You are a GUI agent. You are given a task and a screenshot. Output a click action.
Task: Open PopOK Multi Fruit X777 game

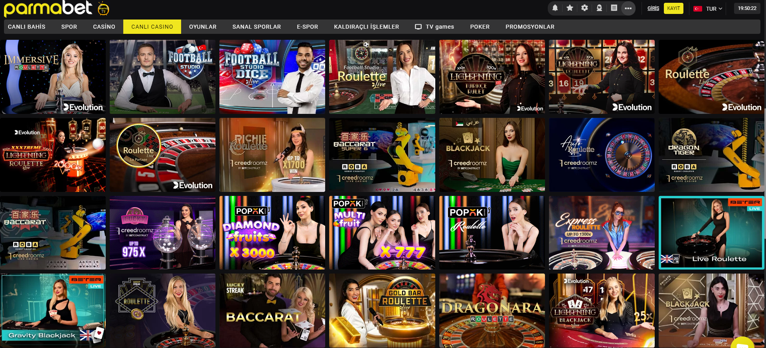[382, 233]
